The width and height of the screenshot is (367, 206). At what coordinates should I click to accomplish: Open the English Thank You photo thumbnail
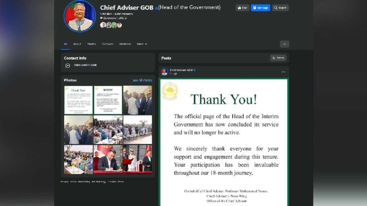pos(78,100)
